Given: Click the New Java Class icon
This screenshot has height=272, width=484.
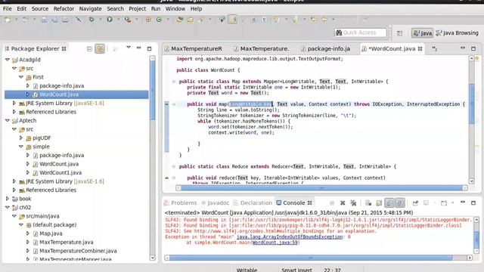Looking at the screenshot, I should pos(159,20).
